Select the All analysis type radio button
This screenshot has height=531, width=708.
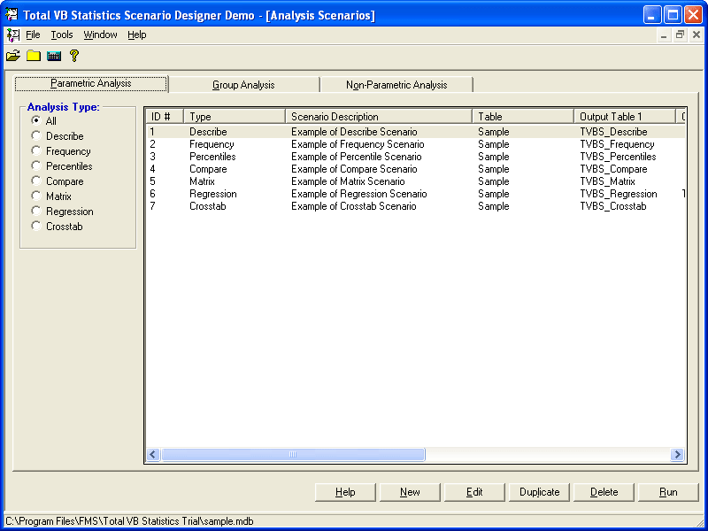pos(35,120)
